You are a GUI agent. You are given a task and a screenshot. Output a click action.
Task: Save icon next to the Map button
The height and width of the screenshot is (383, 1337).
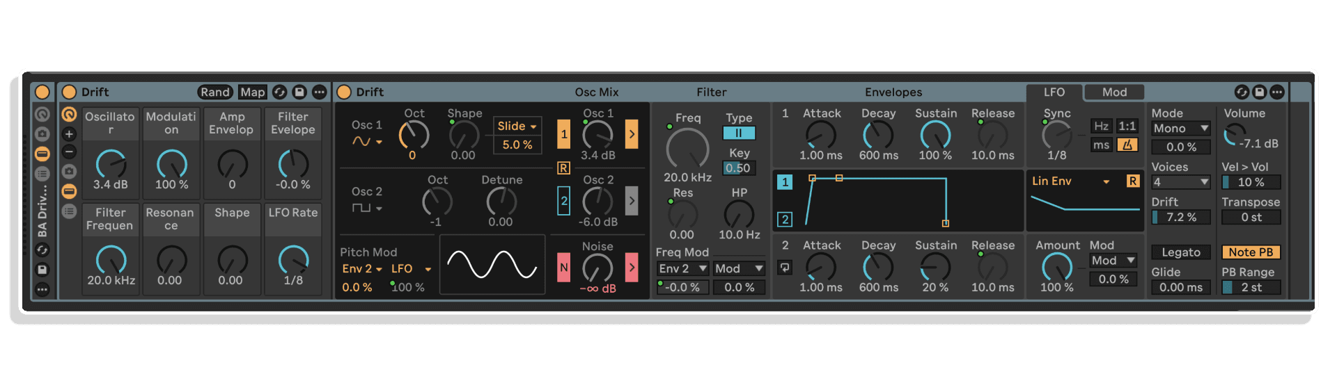(x=299, y=92)
